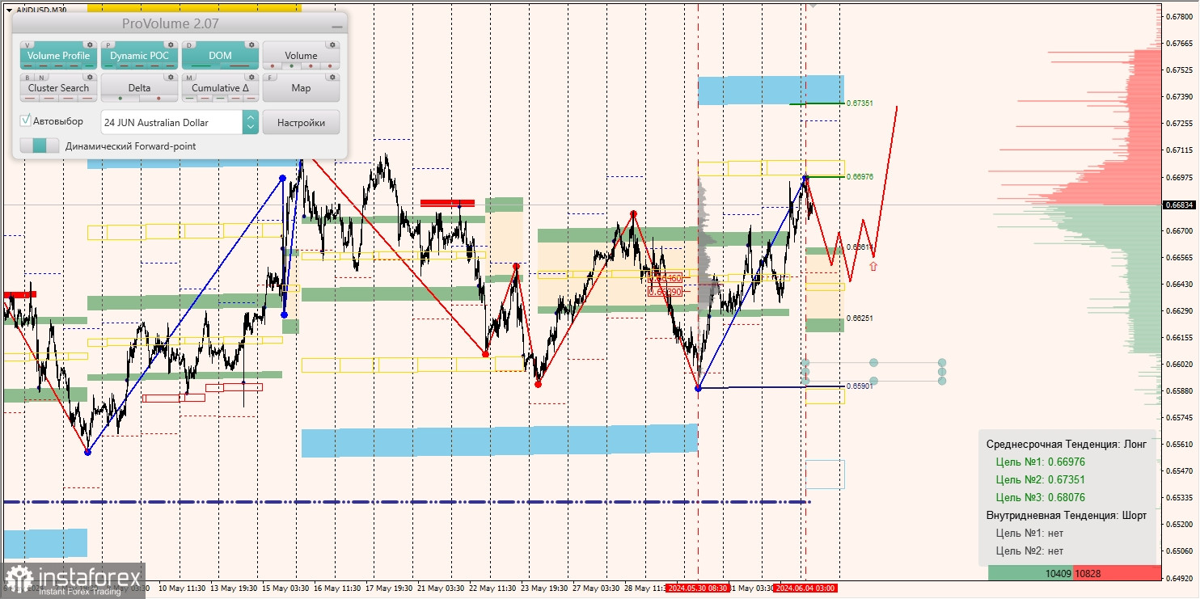Click the M hotkey badge on Cumulative Δ

tap(190, 78)
